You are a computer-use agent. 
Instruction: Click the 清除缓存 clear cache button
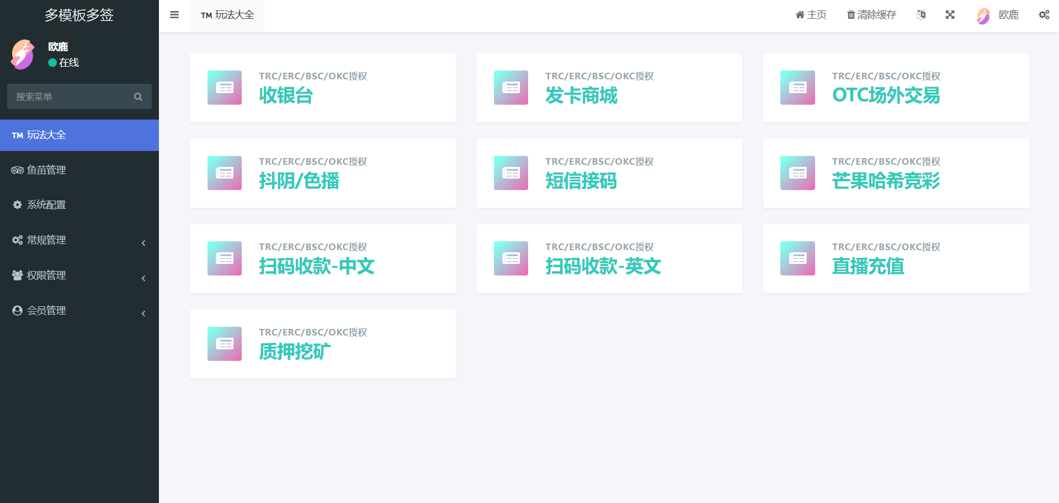point(872,15)
